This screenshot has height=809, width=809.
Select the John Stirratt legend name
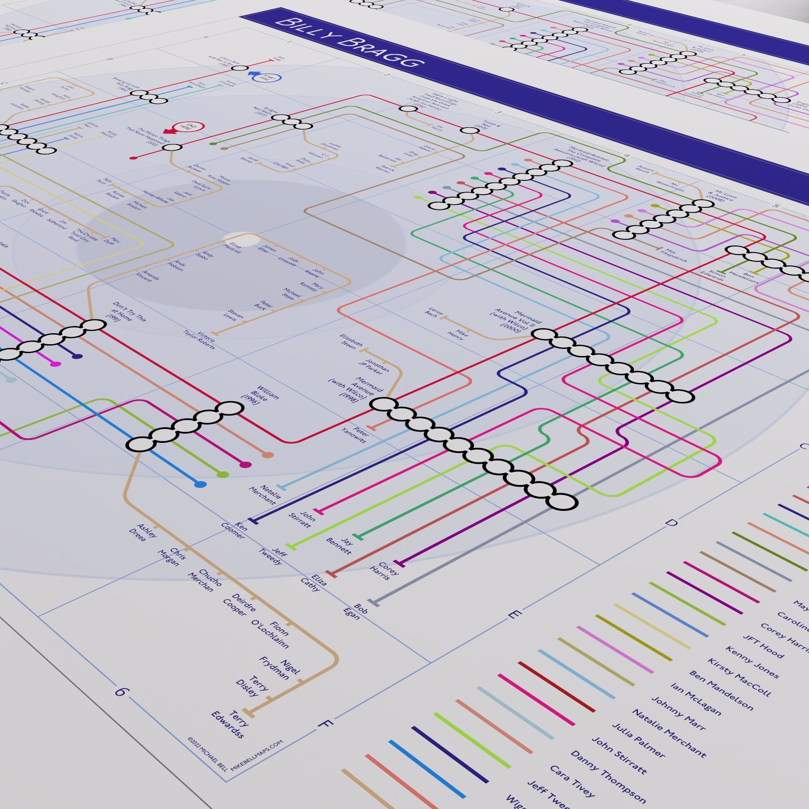619,756
